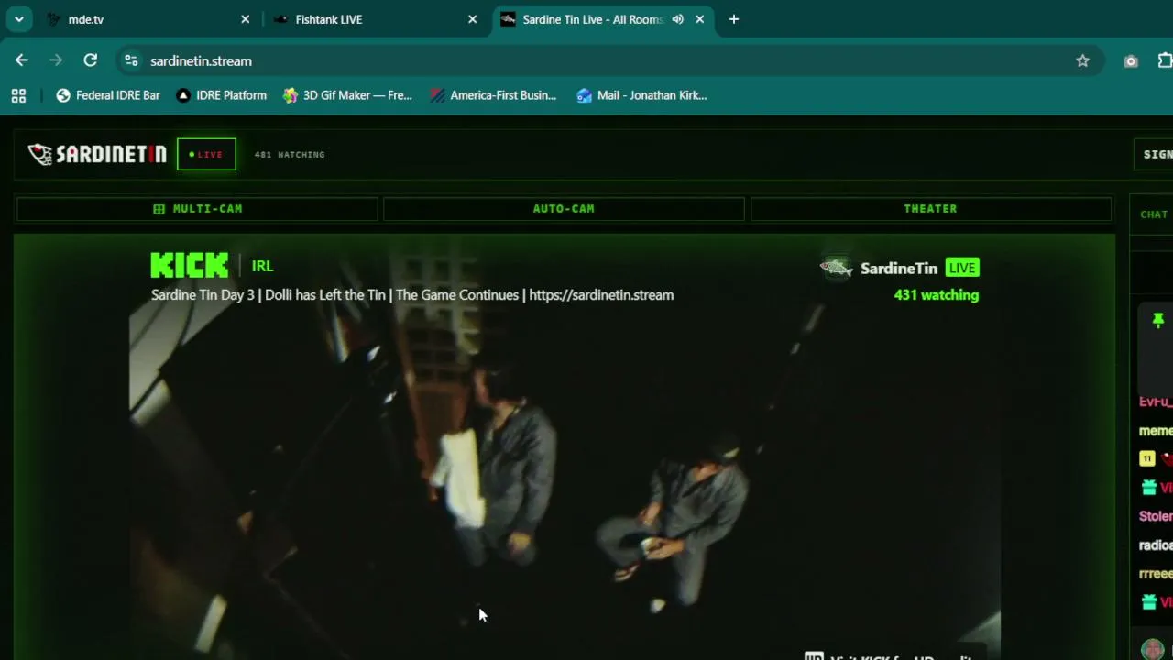Go back to the previous page
1173x660 pixels.
22,60
